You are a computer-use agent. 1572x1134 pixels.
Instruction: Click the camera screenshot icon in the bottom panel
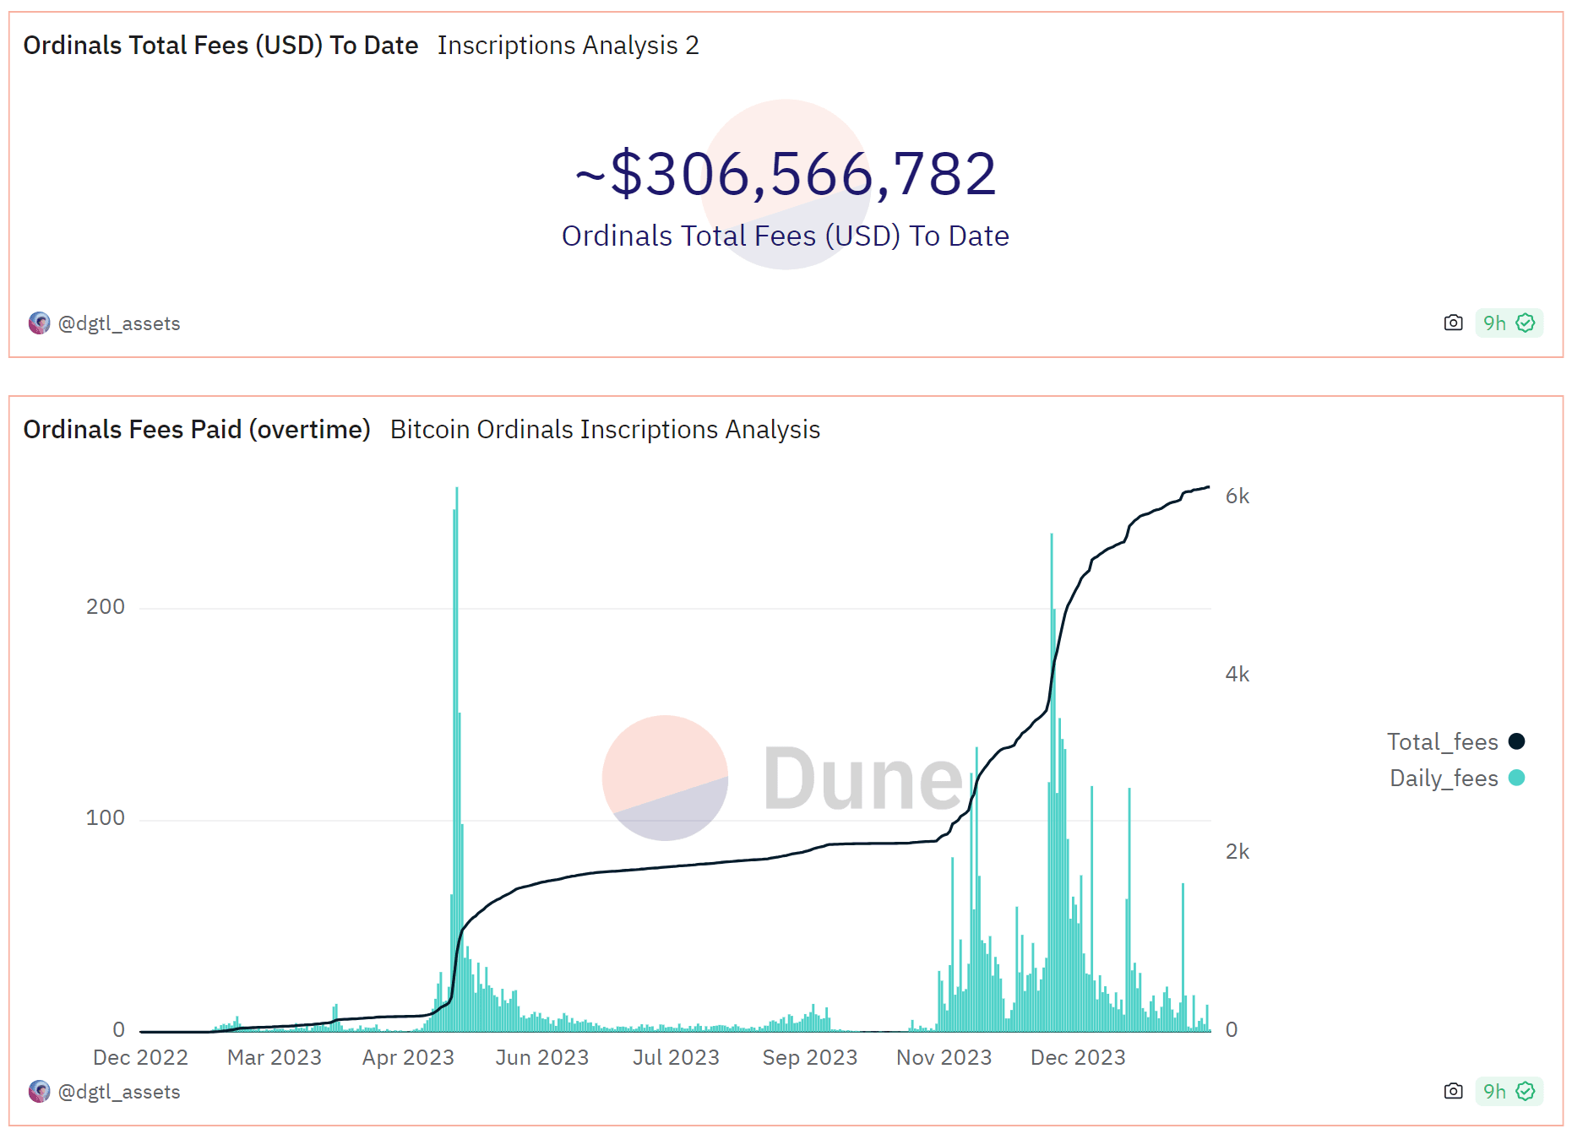[1453, 1091]
